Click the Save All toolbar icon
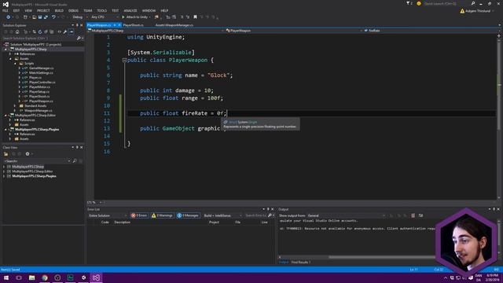503x283 pixels. (46, 17)
